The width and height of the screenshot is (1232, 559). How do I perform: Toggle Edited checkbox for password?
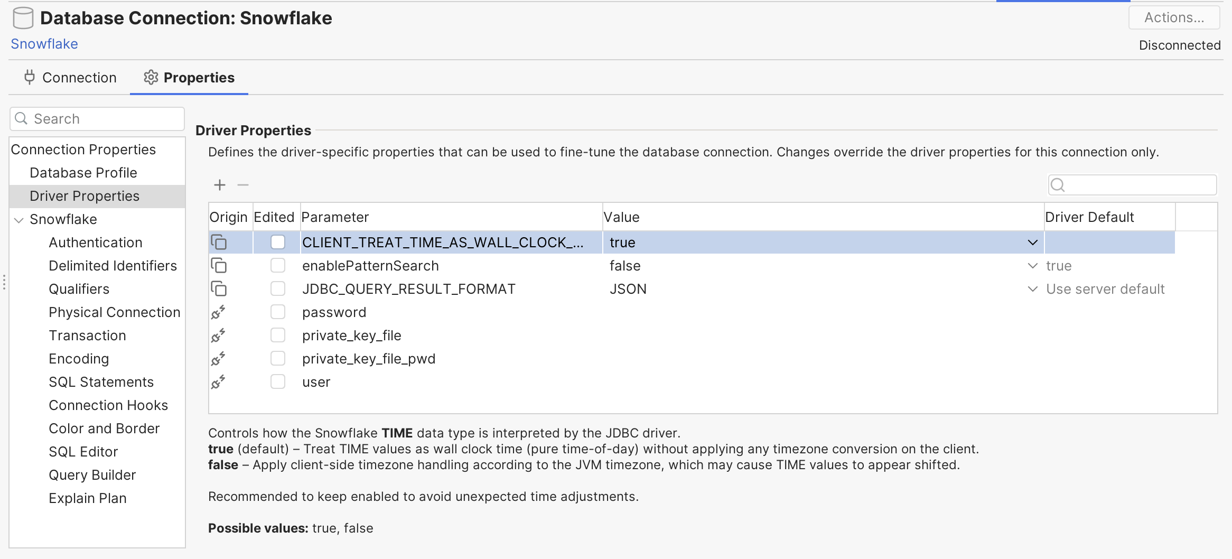(x=278, y=312)
